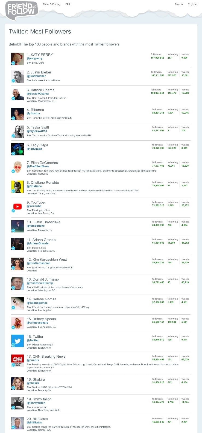Click the Twitter bird profile icon
The height and width of the screenshot is (433, 202).
pyautogui.click(x=17, y=341)
